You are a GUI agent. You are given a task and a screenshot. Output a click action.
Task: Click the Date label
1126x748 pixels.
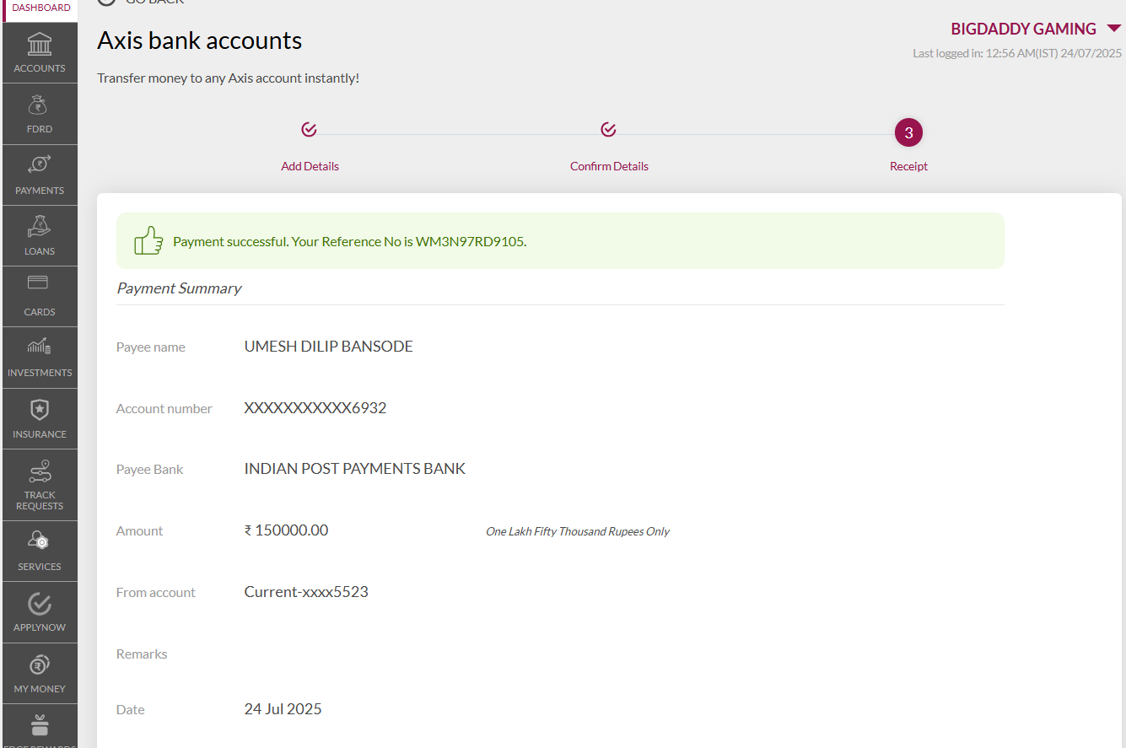click(x=130, y=710)
